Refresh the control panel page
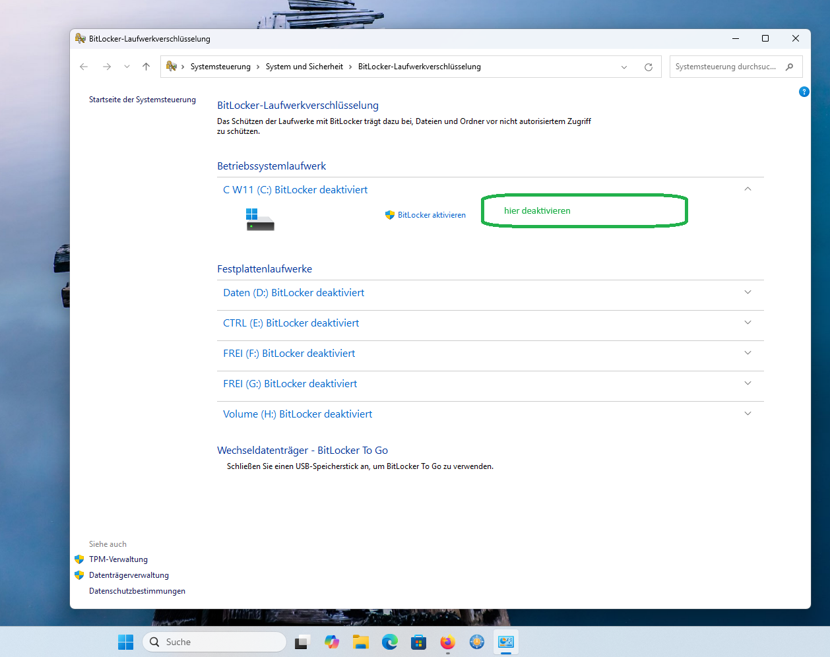830x657 pixels. (649, 67)
